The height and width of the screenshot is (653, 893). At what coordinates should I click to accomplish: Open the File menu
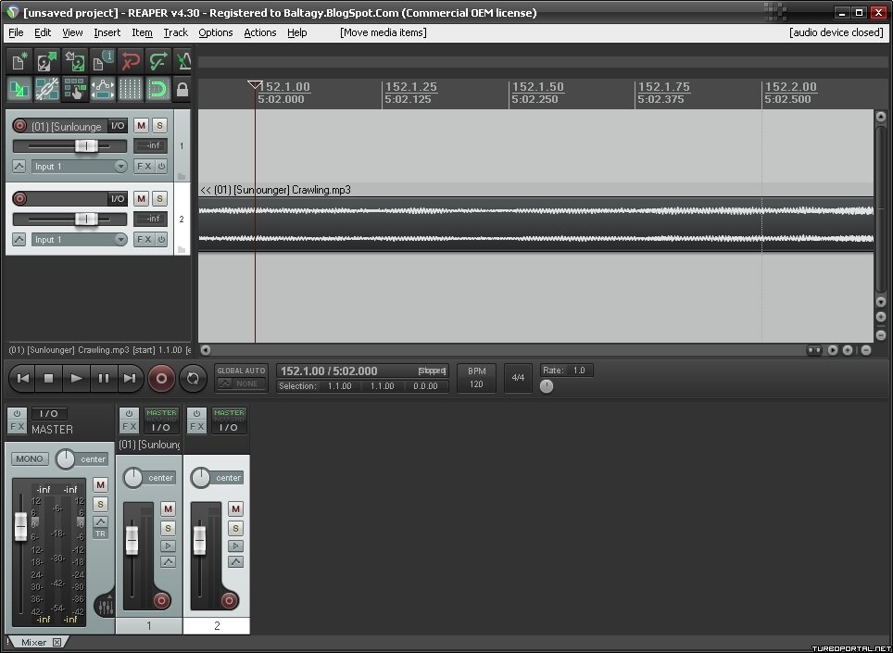pos(16,32)
